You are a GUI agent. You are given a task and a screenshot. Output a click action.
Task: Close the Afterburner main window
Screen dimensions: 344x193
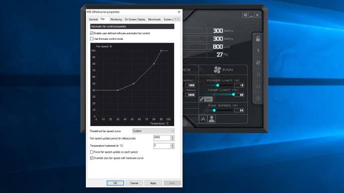pyautogui.click(x=257, y=15)
